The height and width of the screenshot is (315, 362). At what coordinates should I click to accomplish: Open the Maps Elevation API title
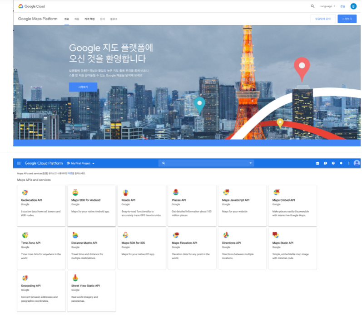[x=184, y=243]
